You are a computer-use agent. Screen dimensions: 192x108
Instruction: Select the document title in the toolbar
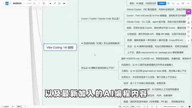pos(17,3)
